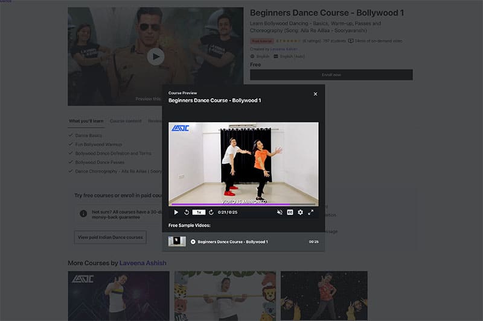Skip forward a few seconds
Screen dimensions: 483x321
pos(211,212)
